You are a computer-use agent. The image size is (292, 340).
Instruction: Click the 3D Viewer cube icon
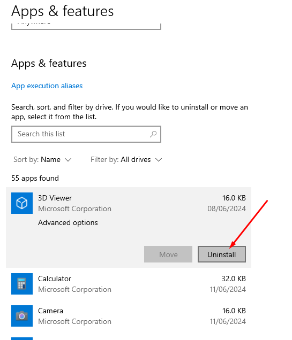click(x=22, y=203)
